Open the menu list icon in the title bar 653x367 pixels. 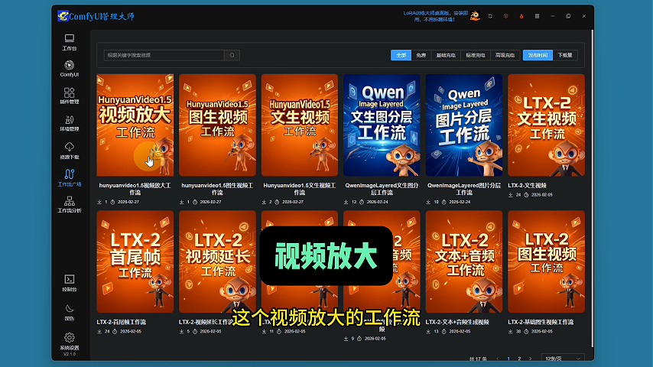537,16
